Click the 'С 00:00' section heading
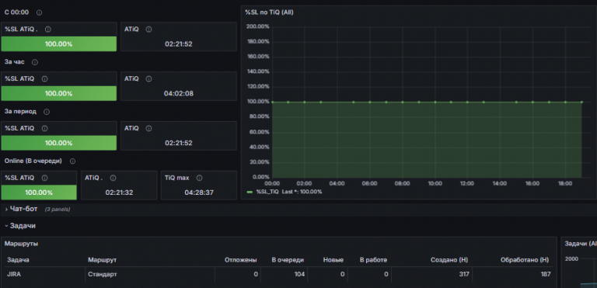Screen dimensions: 597x288 pyautogui.click(x=16, y=12)
